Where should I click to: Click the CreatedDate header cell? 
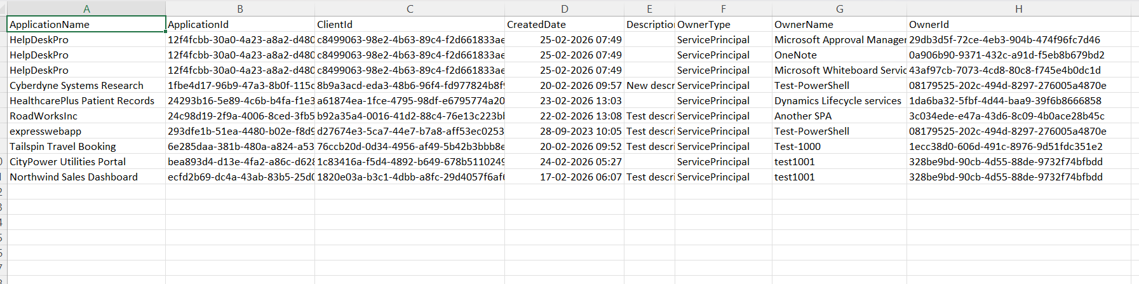pyautogui.click(x=565, y=24)
